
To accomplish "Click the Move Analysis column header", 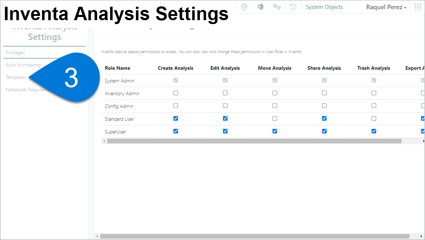I will tap(275, 68).
